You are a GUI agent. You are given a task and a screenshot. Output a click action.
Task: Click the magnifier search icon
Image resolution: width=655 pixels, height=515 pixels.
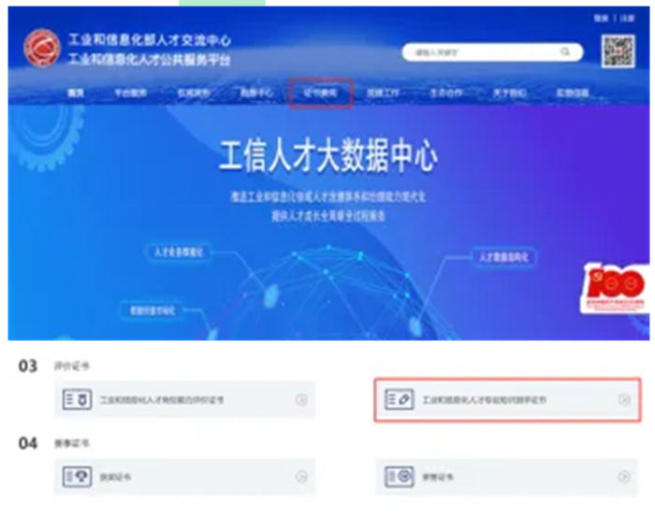(x=565, y=51)
